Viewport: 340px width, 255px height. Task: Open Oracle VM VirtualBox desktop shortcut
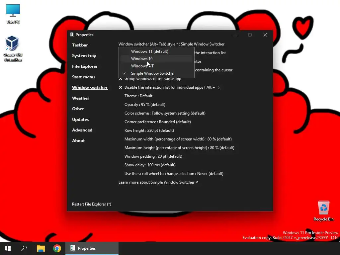(13, 49)
